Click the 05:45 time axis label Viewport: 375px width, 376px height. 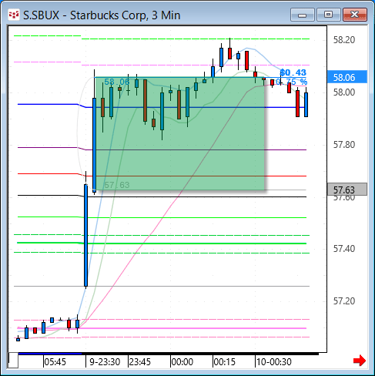(x=55, y=362)
